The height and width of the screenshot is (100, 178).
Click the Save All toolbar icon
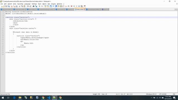(x=9, y=6)
